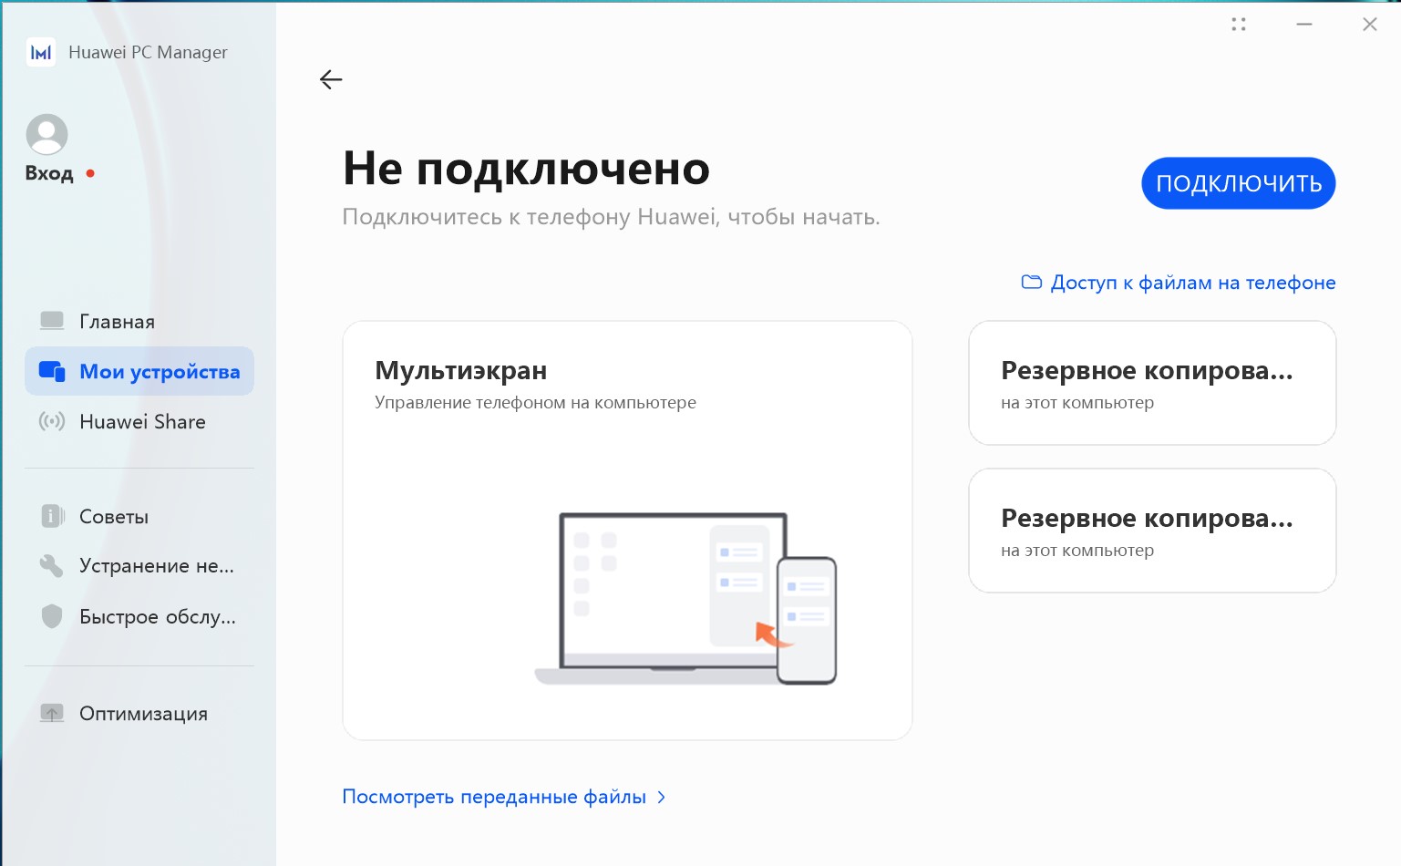Select Мои устройства in sidebar
This screenshot has height=866, width=1401.
click(139, 371)
